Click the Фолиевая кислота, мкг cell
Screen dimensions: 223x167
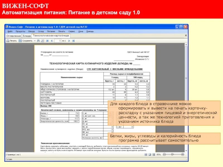pos(93,138)
